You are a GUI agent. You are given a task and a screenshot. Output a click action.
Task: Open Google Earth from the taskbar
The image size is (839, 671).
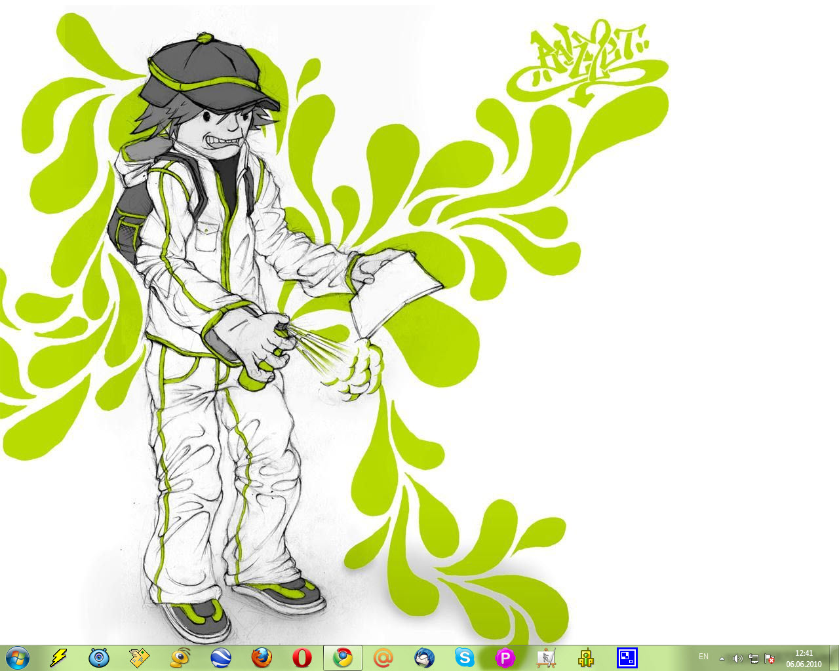[220, 657]
